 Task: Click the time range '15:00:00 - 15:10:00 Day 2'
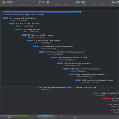(91, 83)
